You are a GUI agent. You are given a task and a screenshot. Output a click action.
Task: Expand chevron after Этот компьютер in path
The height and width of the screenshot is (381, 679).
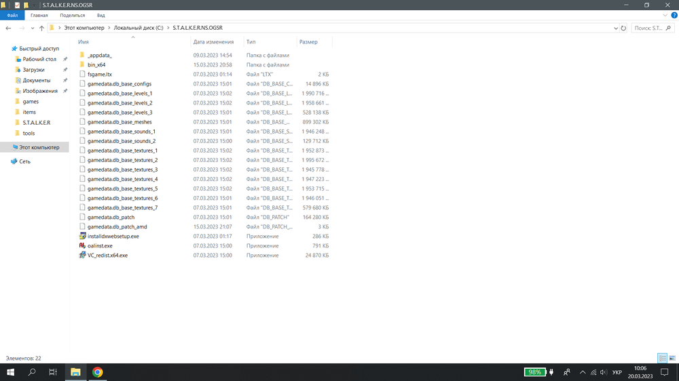click(x=109, y=28)
